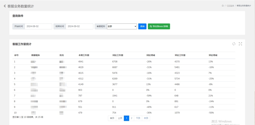Select the 551 workload cell

click(80, 107)
